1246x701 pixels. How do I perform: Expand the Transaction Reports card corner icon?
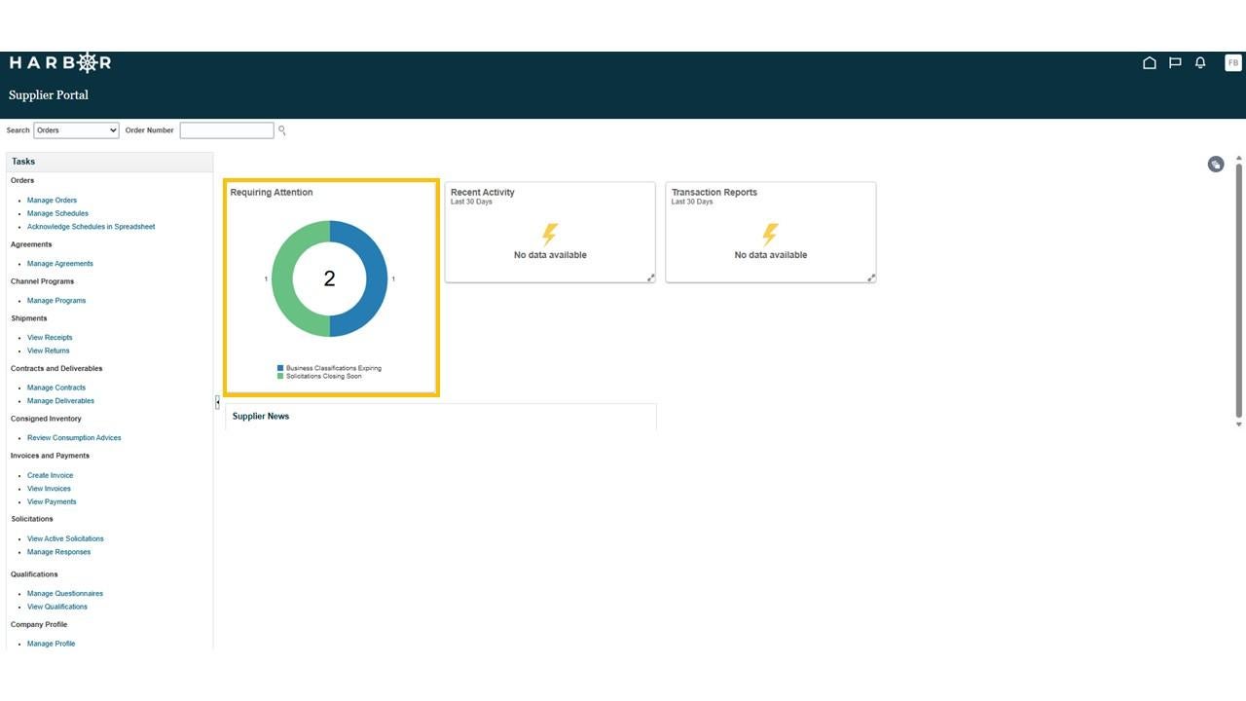(871, 278)
